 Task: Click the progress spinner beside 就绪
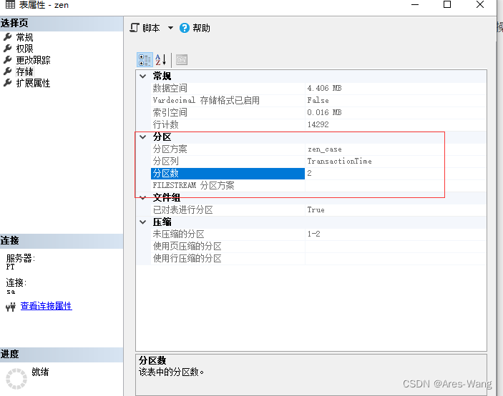click(x=16, y=379)
